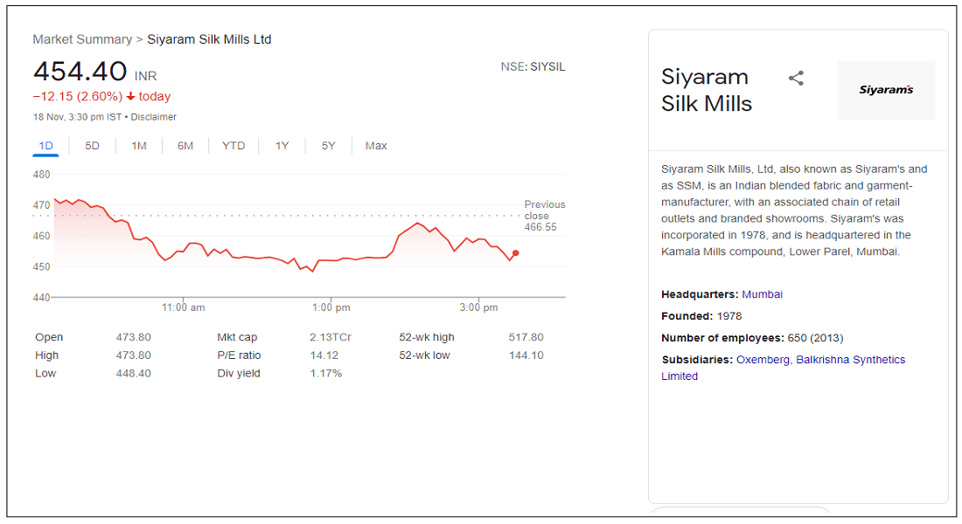
Task: Click the 52-wk high value 517.80
Action: tap(526, 337)
